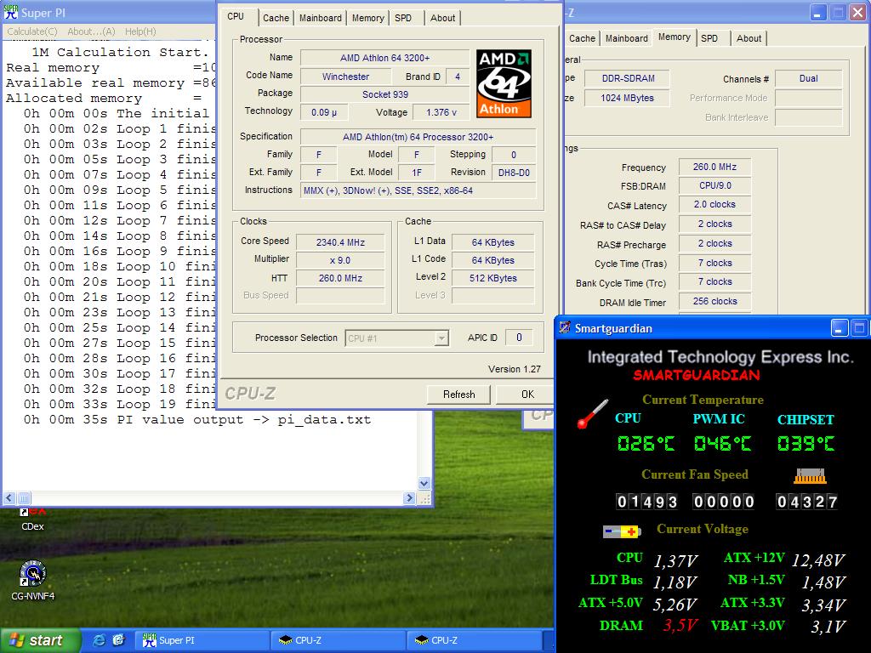Click the PI value output line in Super PI
The image size is (871, 653).
click(x=197, y=419)
